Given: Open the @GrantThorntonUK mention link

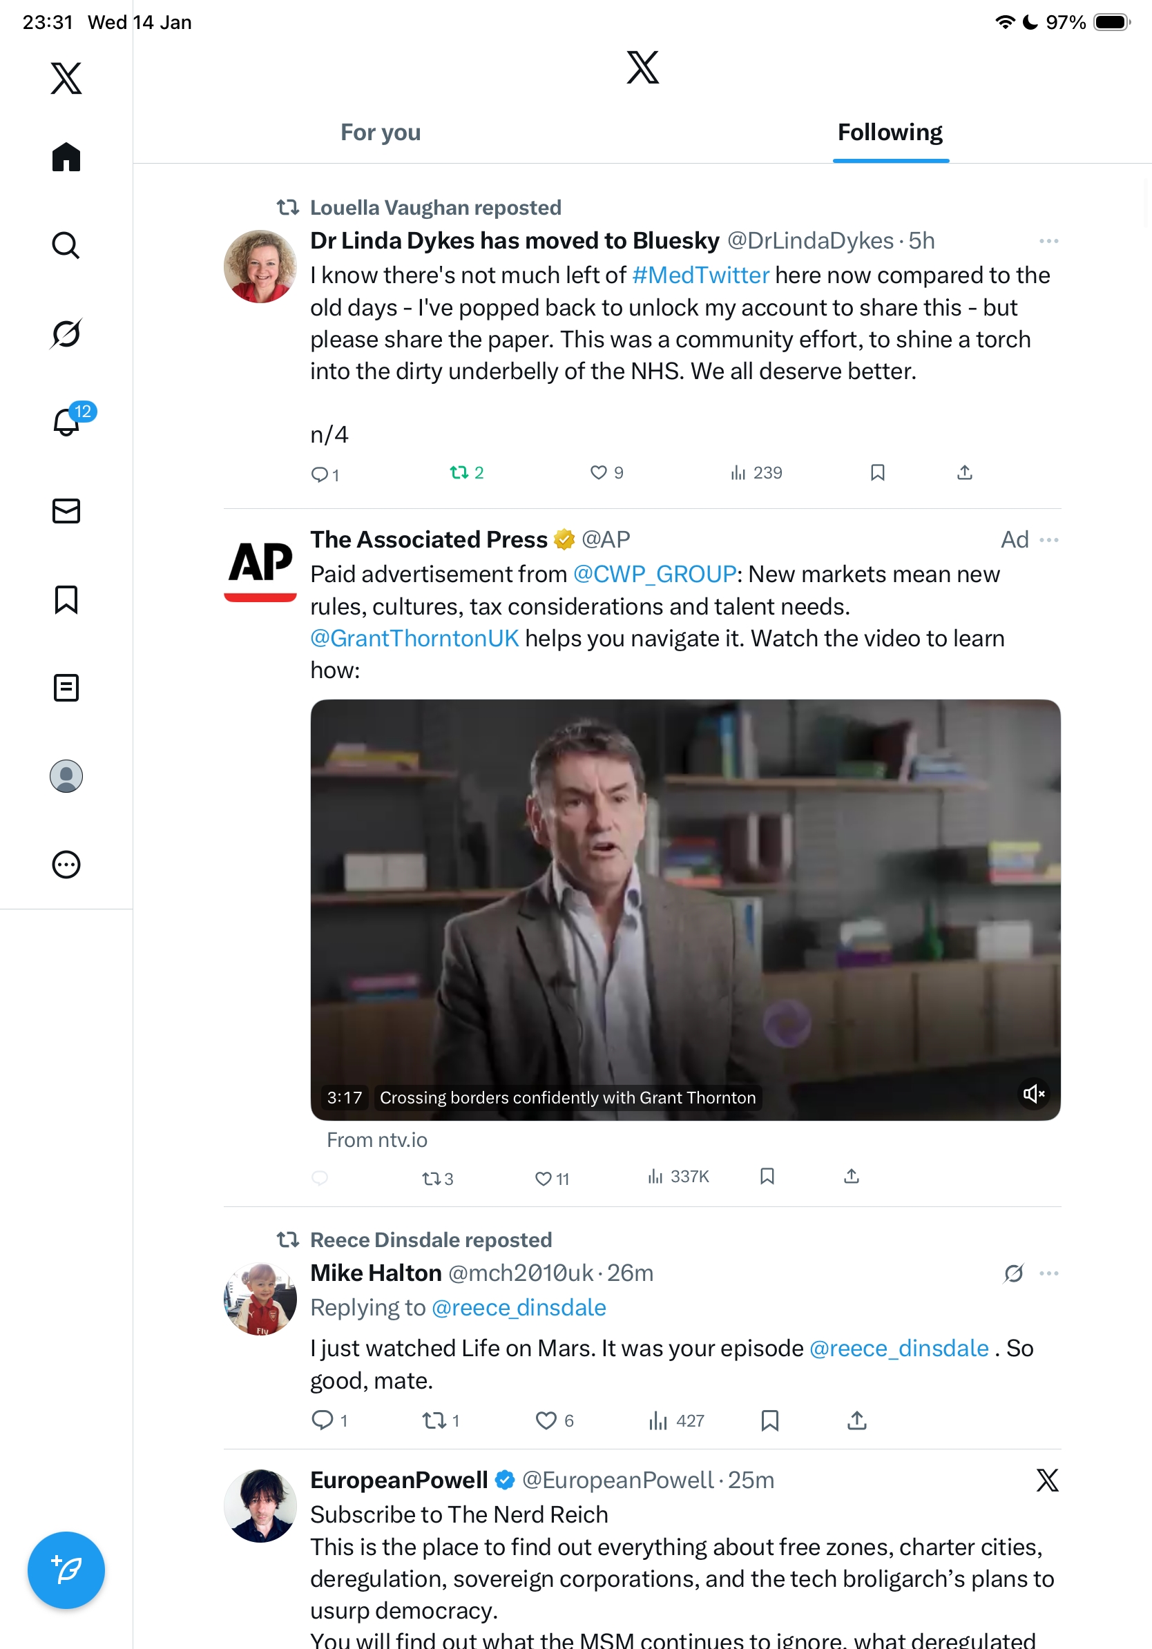Looking at the screenshot, I should [x=414, y=638].
